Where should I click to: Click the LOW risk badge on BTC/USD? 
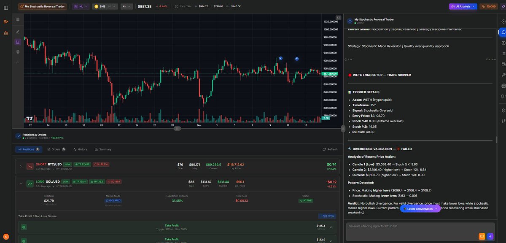click(67, 165)
